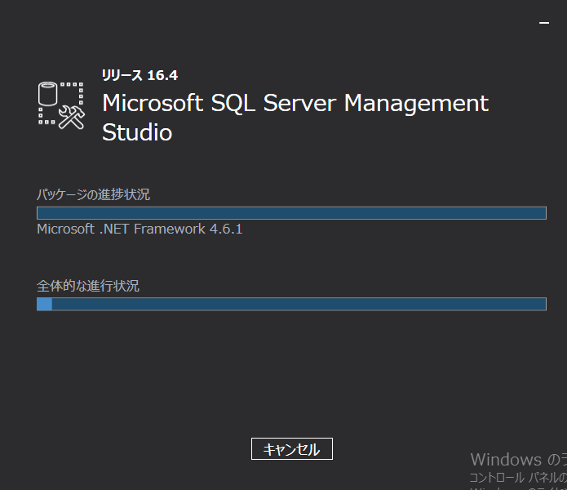Click the 16.4 version number

point(162,75)
